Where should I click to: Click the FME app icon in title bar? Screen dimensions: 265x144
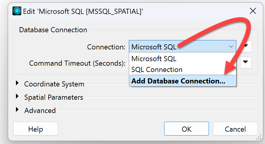click(17, 11)
